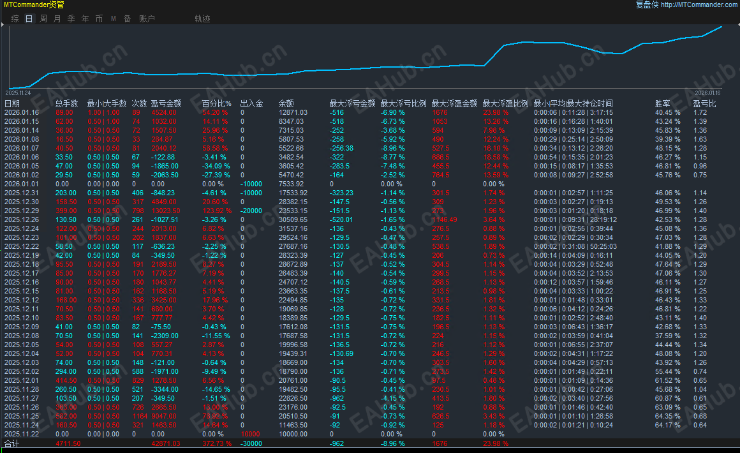Click the 余额 column header
The height and width of the screenshot is (453, 740).
tap(286, 103)
